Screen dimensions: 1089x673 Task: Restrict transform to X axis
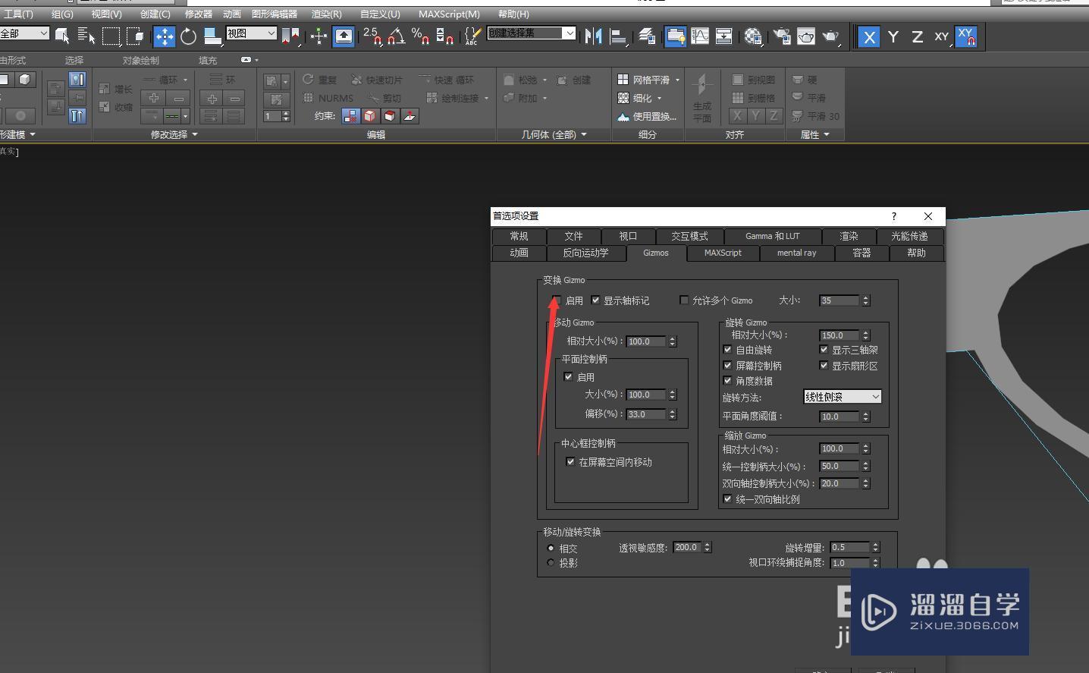click(869, 36)
